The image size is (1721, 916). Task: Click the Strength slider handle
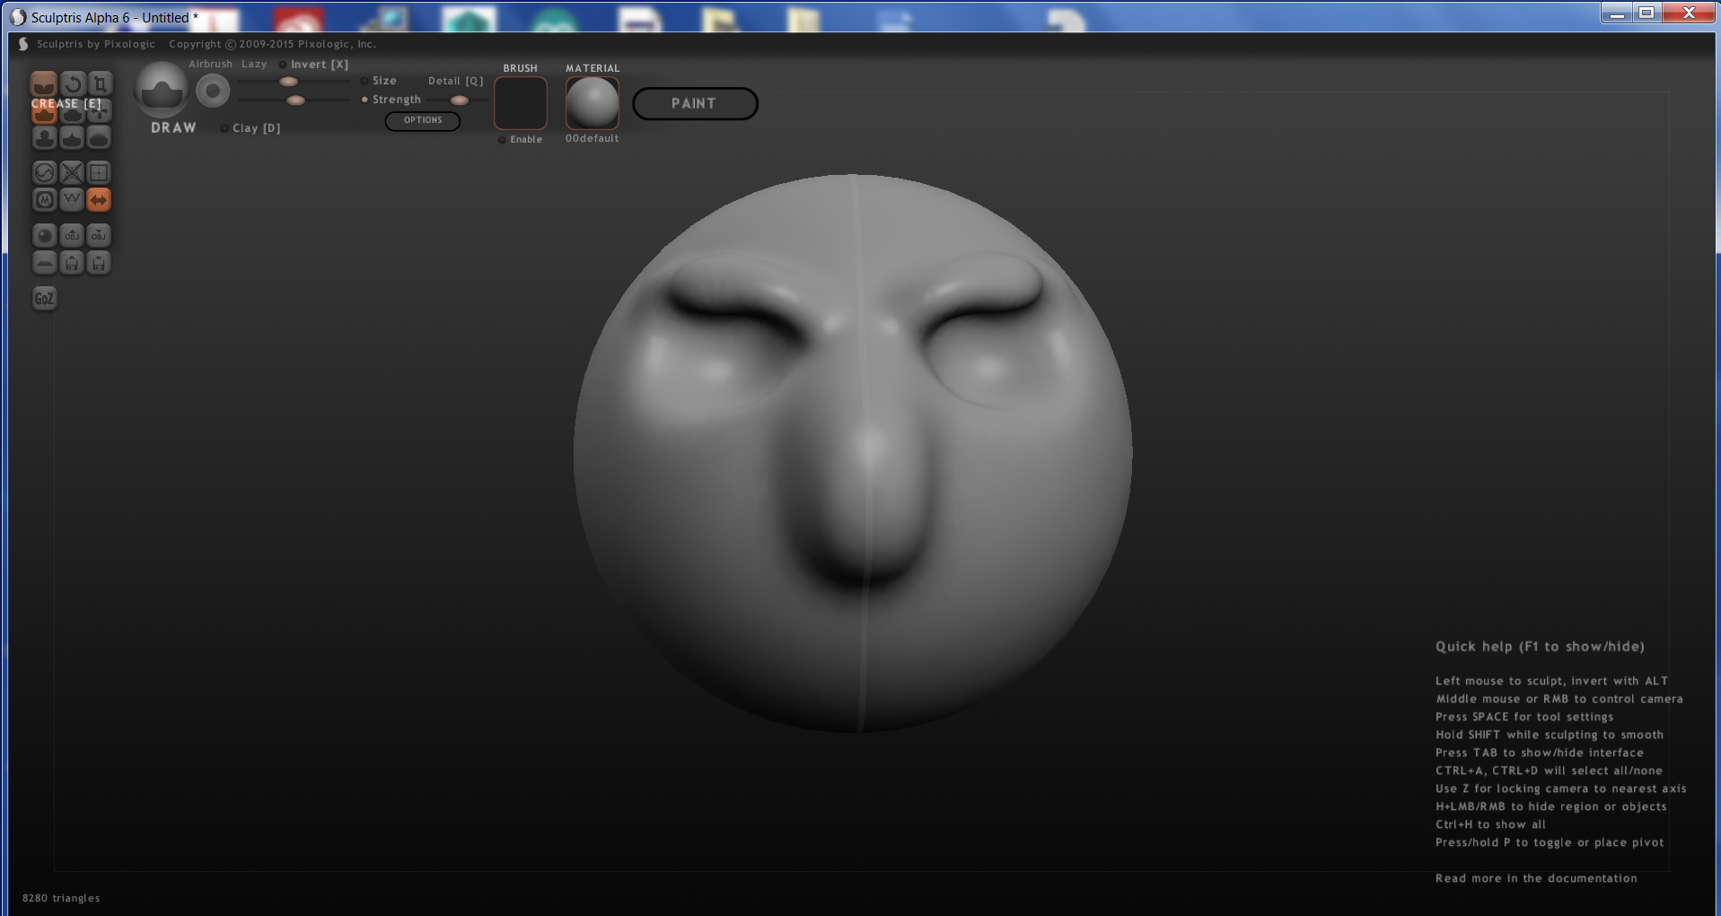pyautogui.click(x=295, y=100)
